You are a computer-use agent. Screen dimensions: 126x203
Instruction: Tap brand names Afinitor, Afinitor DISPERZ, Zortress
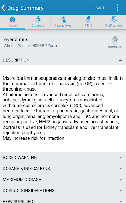[x=33, y=46]
